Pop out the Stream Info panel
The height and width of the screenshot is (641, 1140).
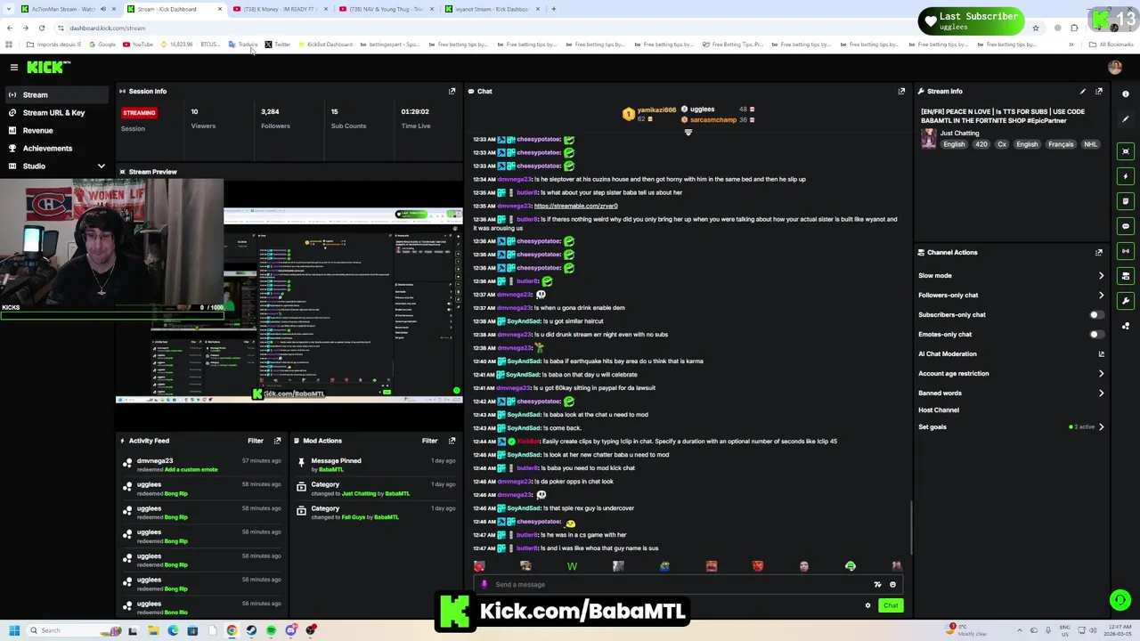coord(1099,91)
